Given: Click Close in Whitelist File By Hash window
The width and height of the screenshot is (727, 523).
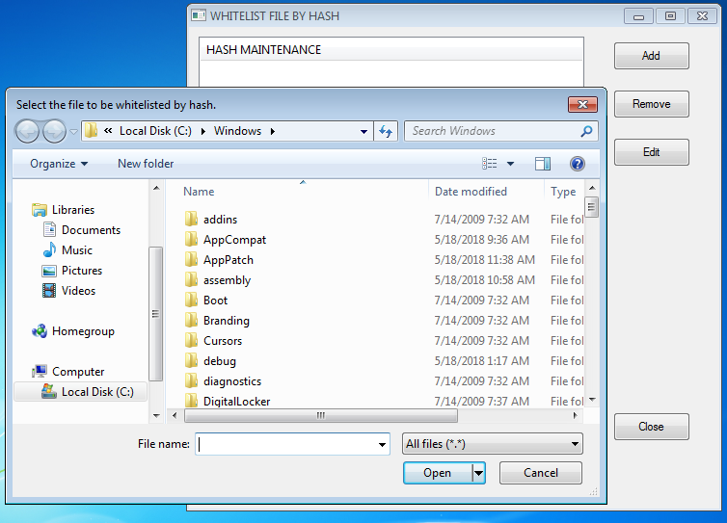Looking at the screenshot, I should pyautogui.click(x=652, y=427).
